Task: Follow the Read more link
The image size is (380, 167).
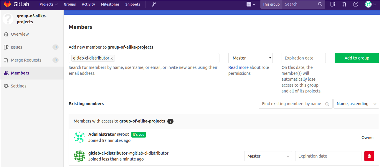Action: [x=238, y=67]
